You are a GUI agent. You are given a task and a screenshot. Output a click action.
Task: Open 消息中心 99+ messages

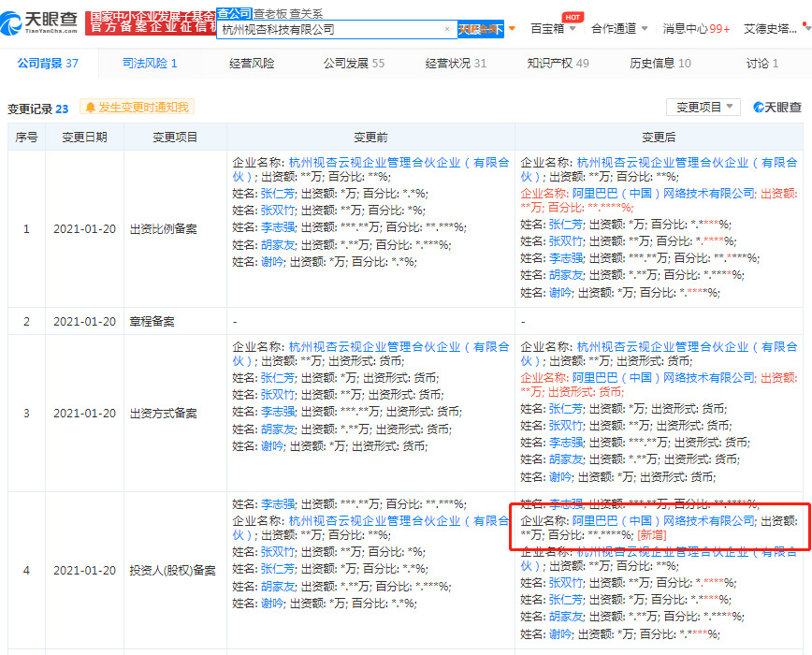click(x=696, y=29)
